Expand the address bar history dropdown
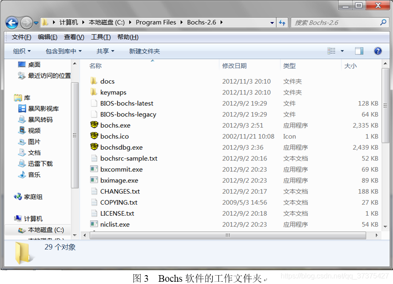393x284 pixels. 272,23
